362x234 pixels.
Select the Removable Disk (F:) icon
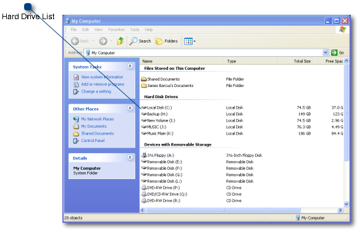click(x=144, y=168)
